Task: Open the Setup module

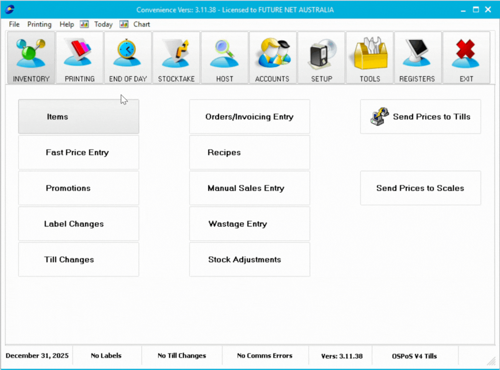Action: pyautogui.click(x=321, y=58)
